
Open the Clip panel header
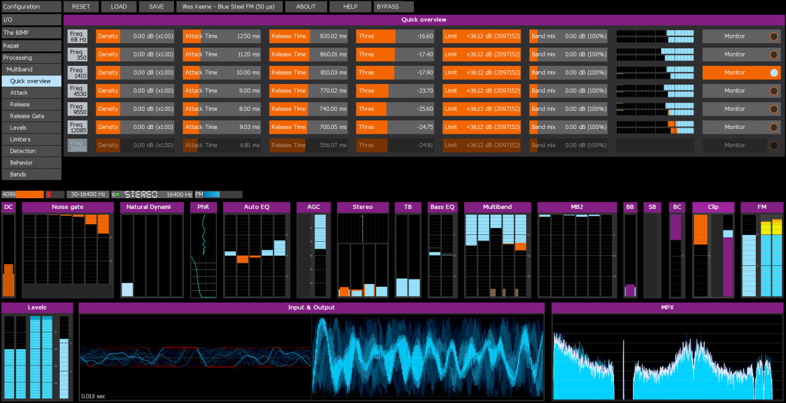[713, 207]
